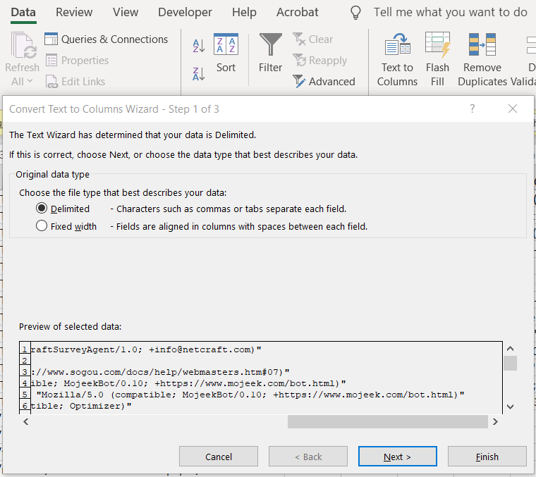Click preview row 6 Optimizer text
This screenshot has width=536, height=477.
click(81, 406)
